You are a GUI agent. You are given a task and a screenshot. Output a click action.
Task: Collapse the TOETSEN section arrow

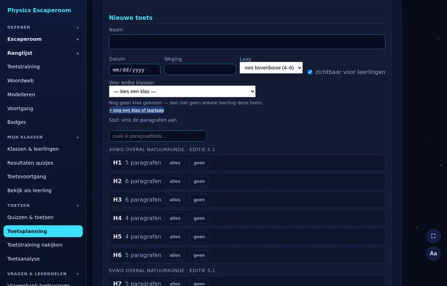(77, 206)
